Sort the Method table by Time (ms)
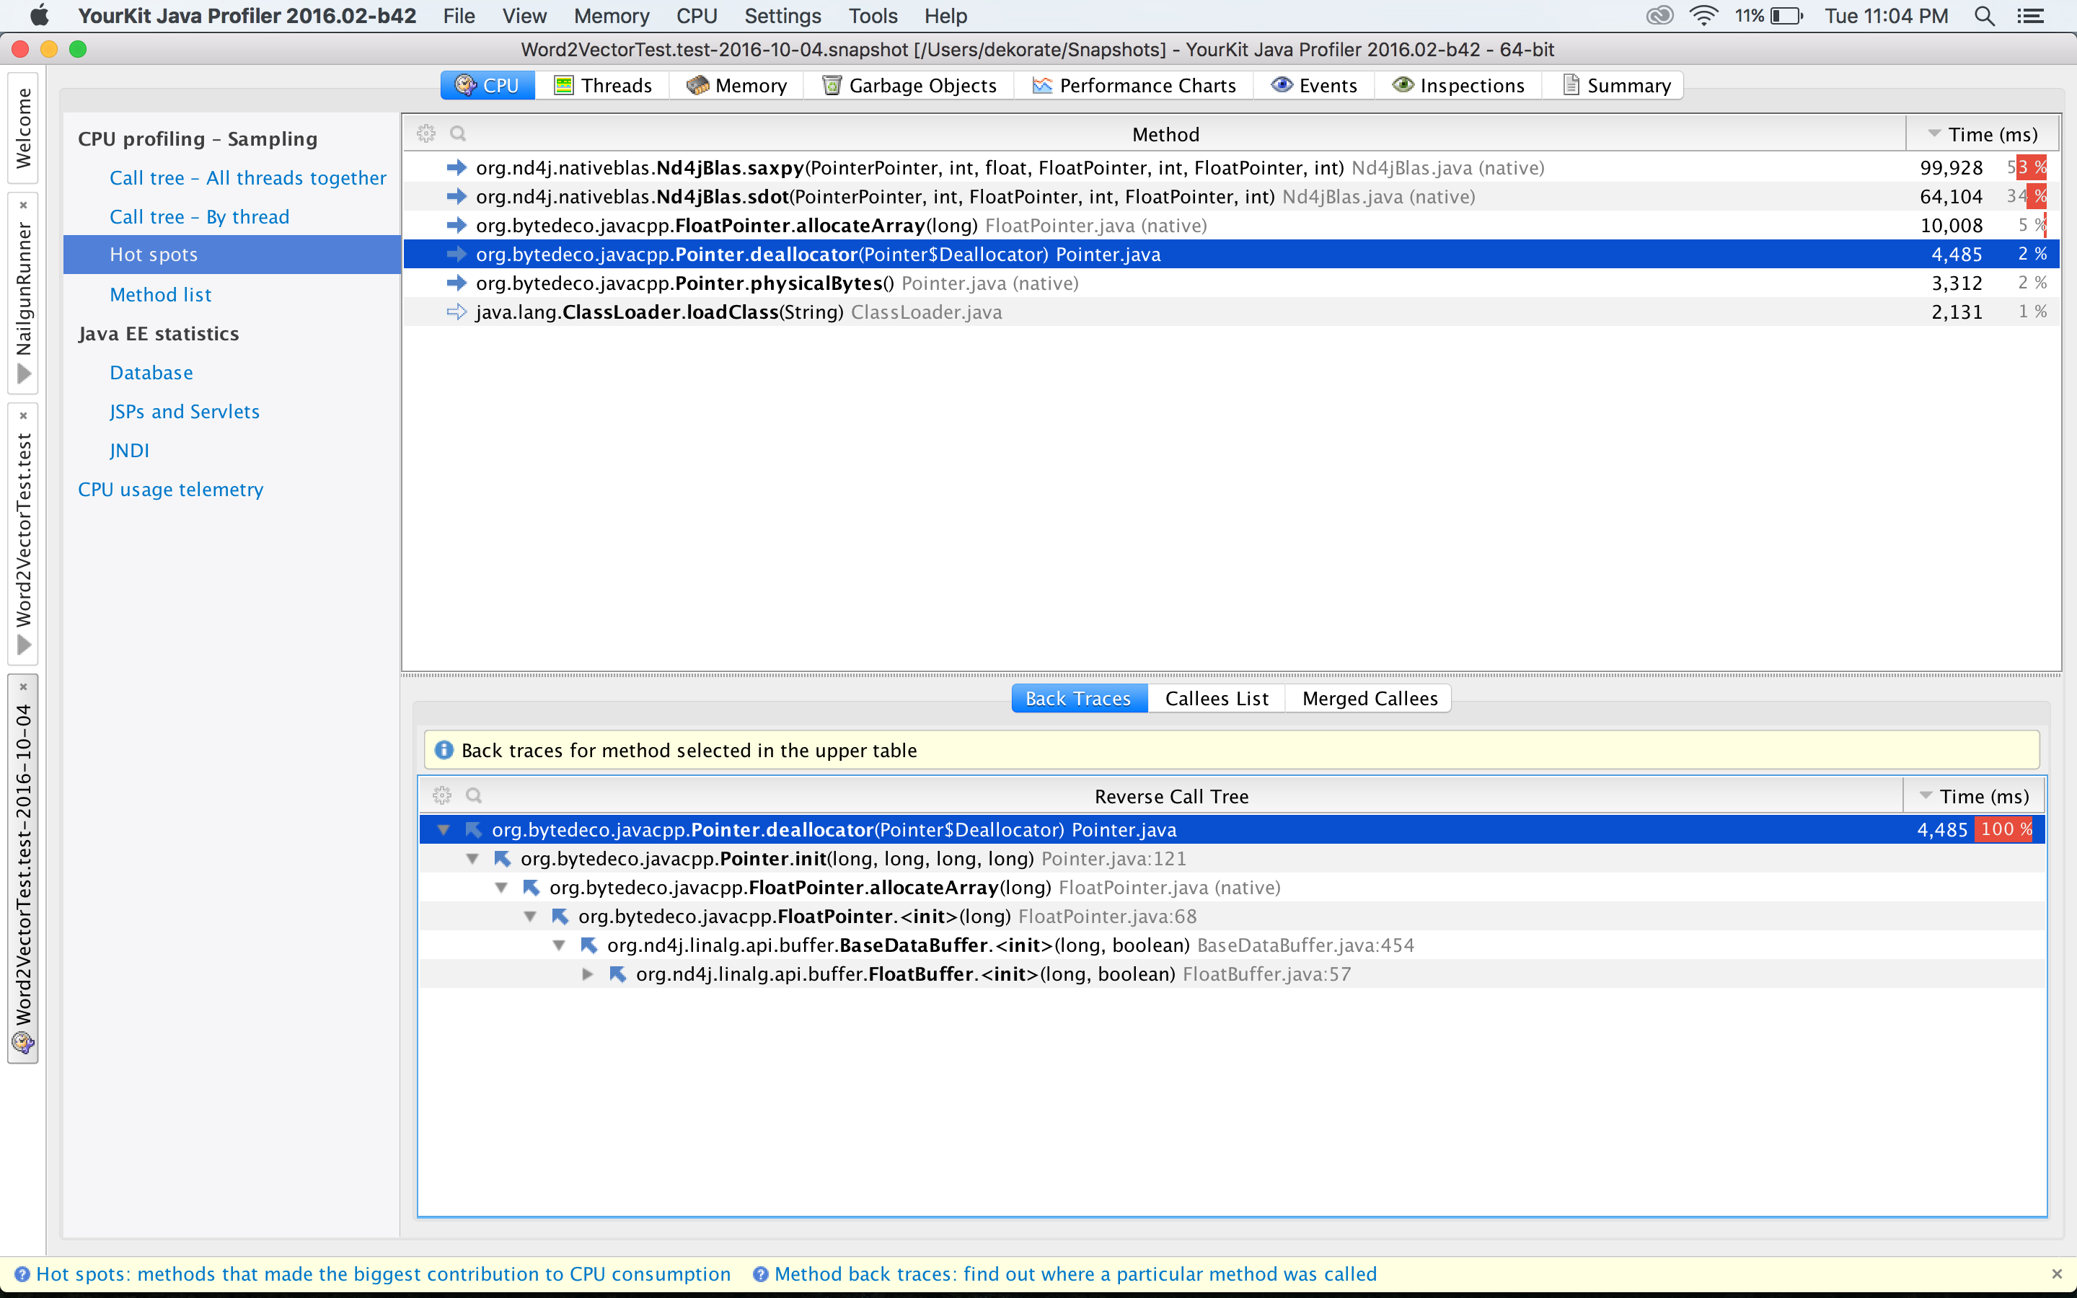The width and height of the screenshot is (2077, 1298). coord(1983,134)
